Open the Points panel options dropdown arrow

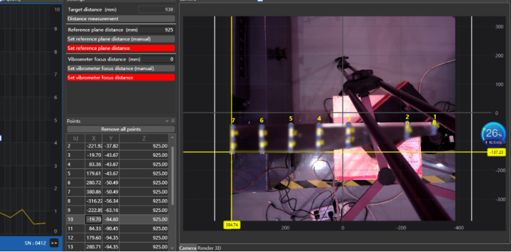[x=167, y=121]
